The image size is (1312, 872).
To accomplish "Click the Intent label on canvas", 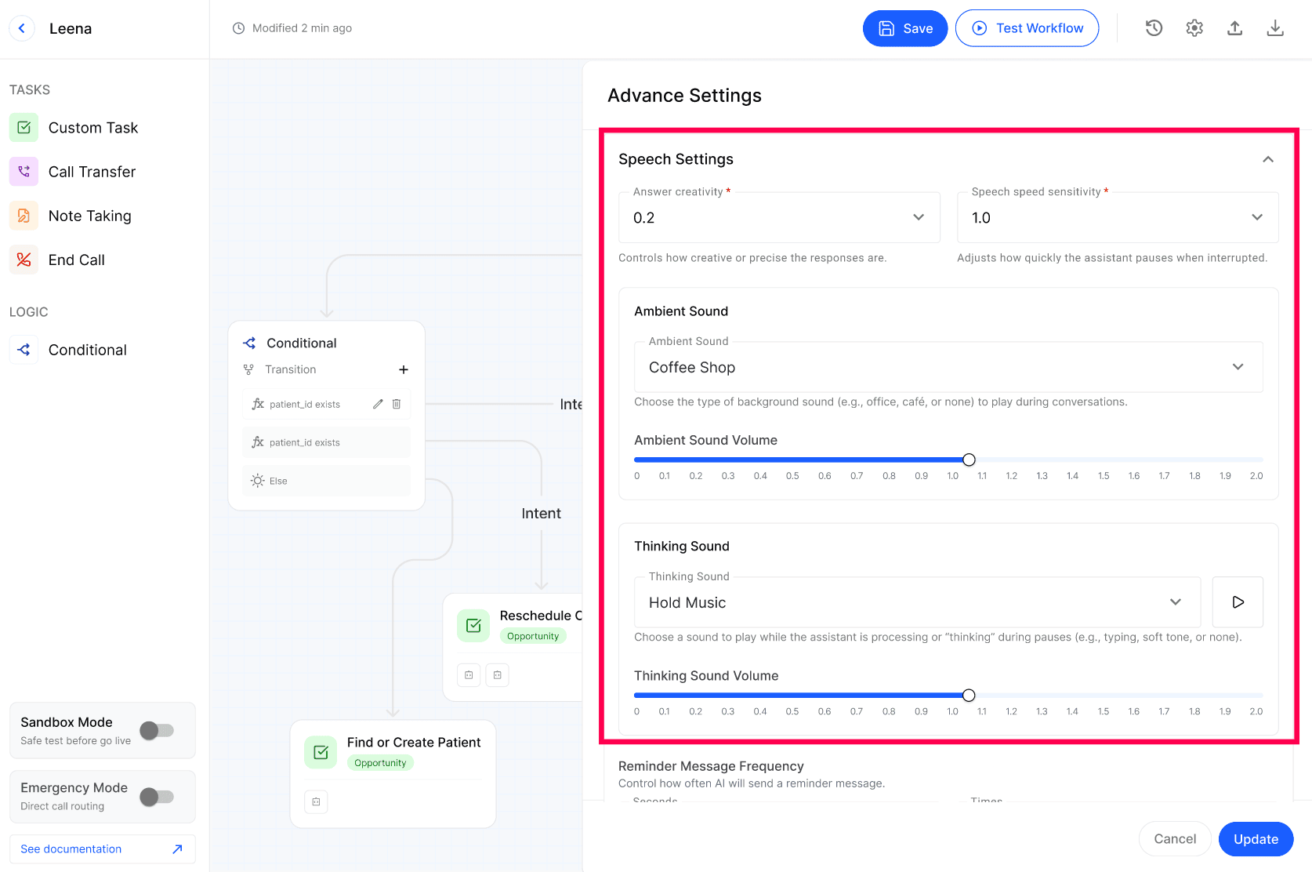I will click(542, 513).
